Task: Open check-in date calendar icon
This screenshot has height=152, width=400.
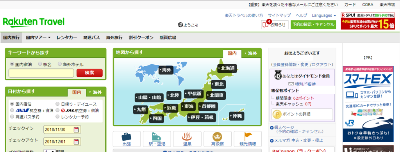Action: (76, 129)
